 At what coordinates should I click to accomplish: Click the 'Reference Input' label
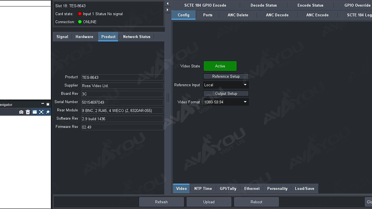pyautogui.click(x=187, y=85)
